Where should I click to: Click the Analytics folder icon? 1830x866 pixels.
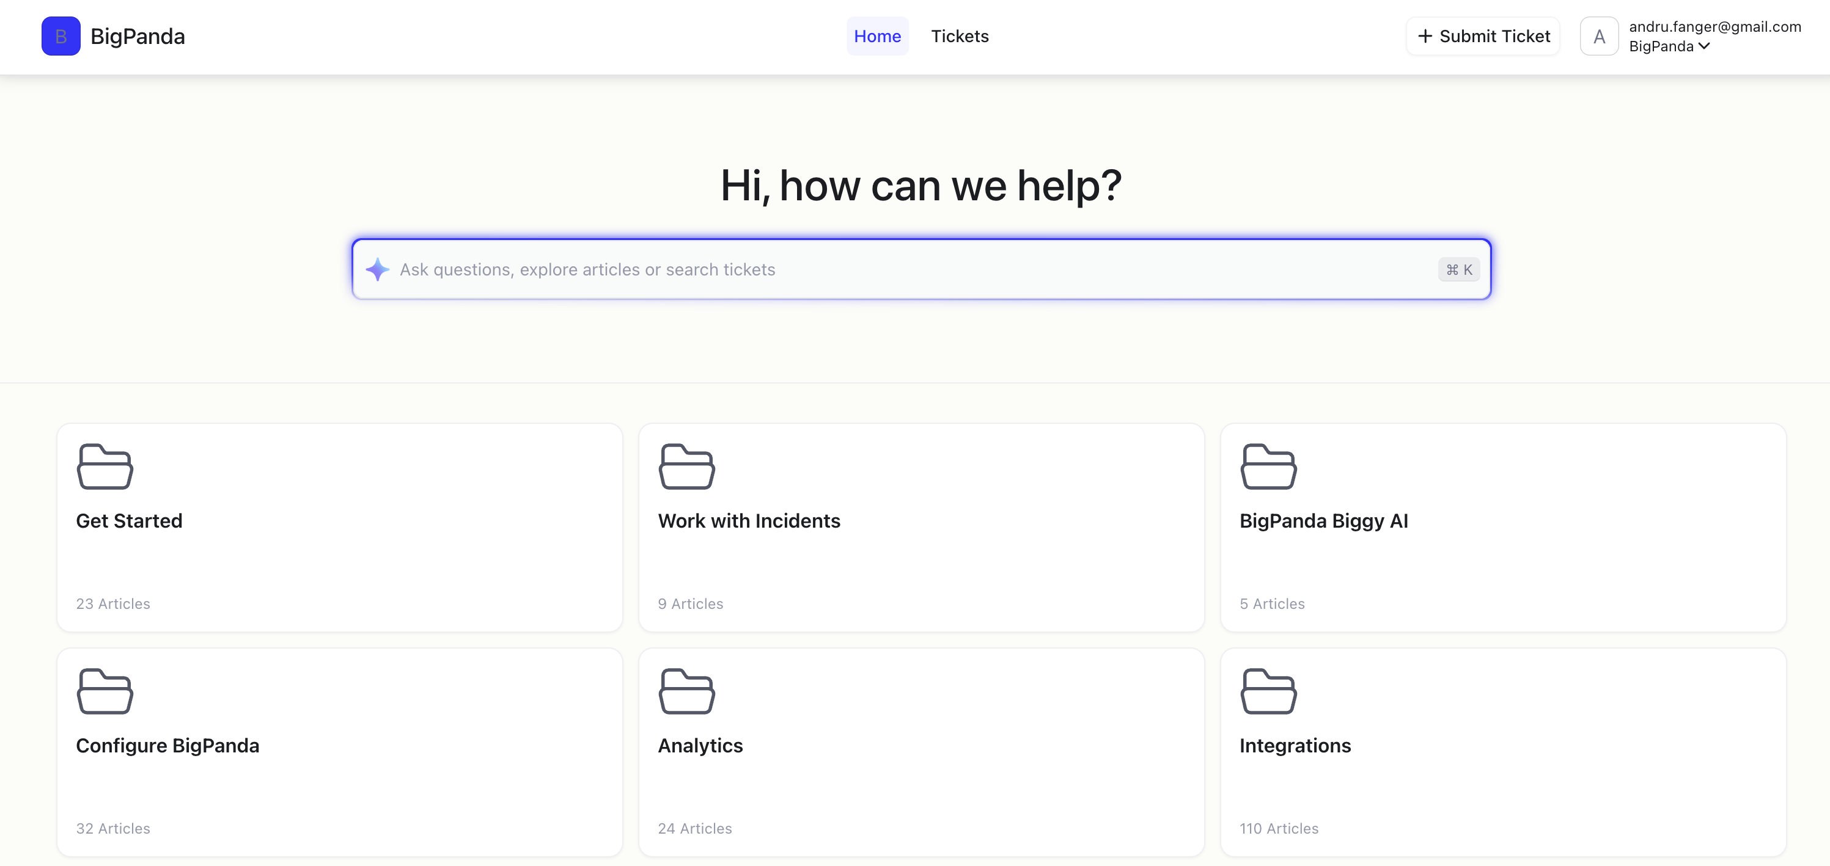[686, 691]
